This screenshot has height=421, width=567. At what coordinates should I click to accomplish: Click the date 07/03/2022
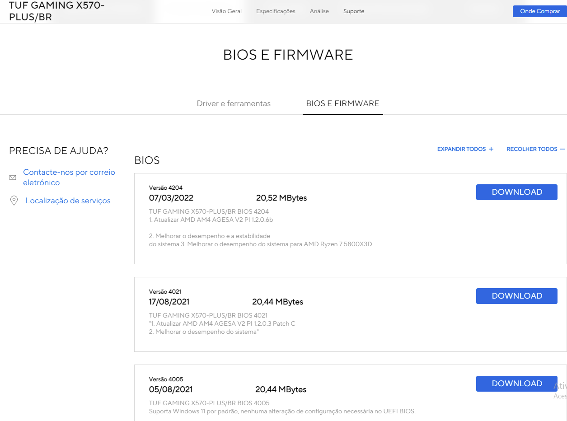coord(171,198)
